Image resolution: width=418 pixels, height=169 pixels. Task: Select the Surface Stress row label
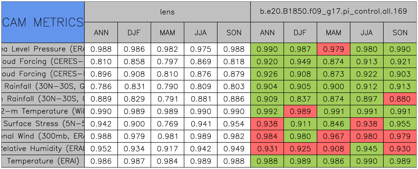[x=43, y=124]
